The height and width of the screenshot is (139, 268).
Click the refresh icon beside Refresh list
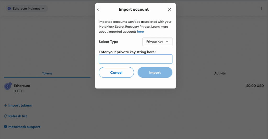point(6,116)
